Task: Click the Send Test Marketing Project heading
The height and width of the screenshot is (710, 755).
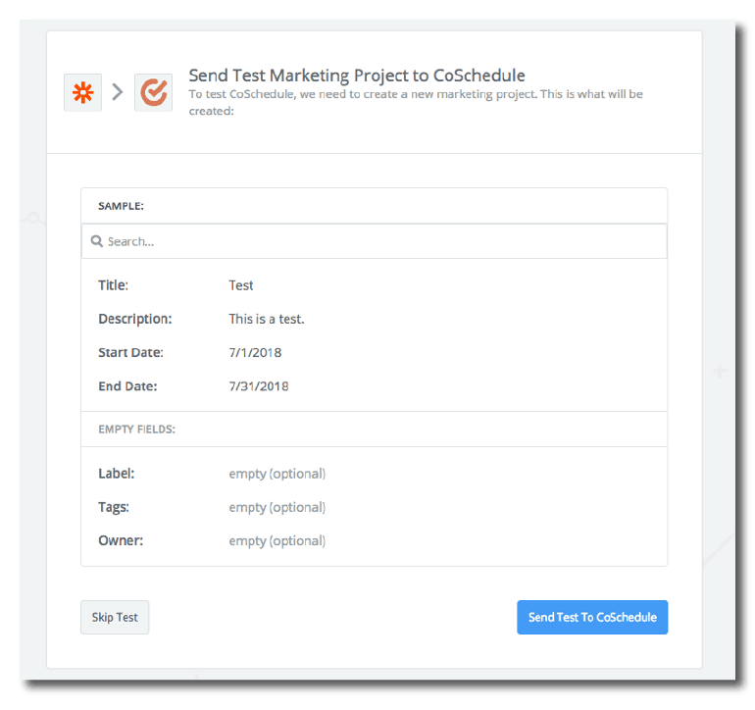Action: [x=357, y=76]
